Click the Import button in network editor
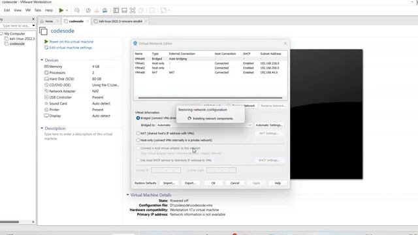Image resolution: width=418 pixels, height=235 pixels. (x=169, y=183)
